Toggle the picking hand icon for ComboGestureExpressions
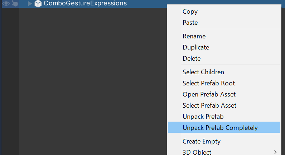The width and height of the screenshot is (285, 155). (x=14, y=4)
